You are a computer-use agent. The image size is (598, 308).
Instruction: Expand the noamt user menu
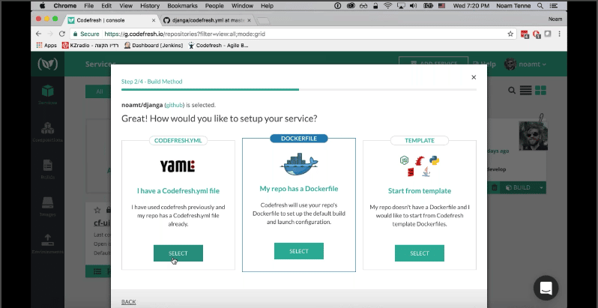(525, 64)
